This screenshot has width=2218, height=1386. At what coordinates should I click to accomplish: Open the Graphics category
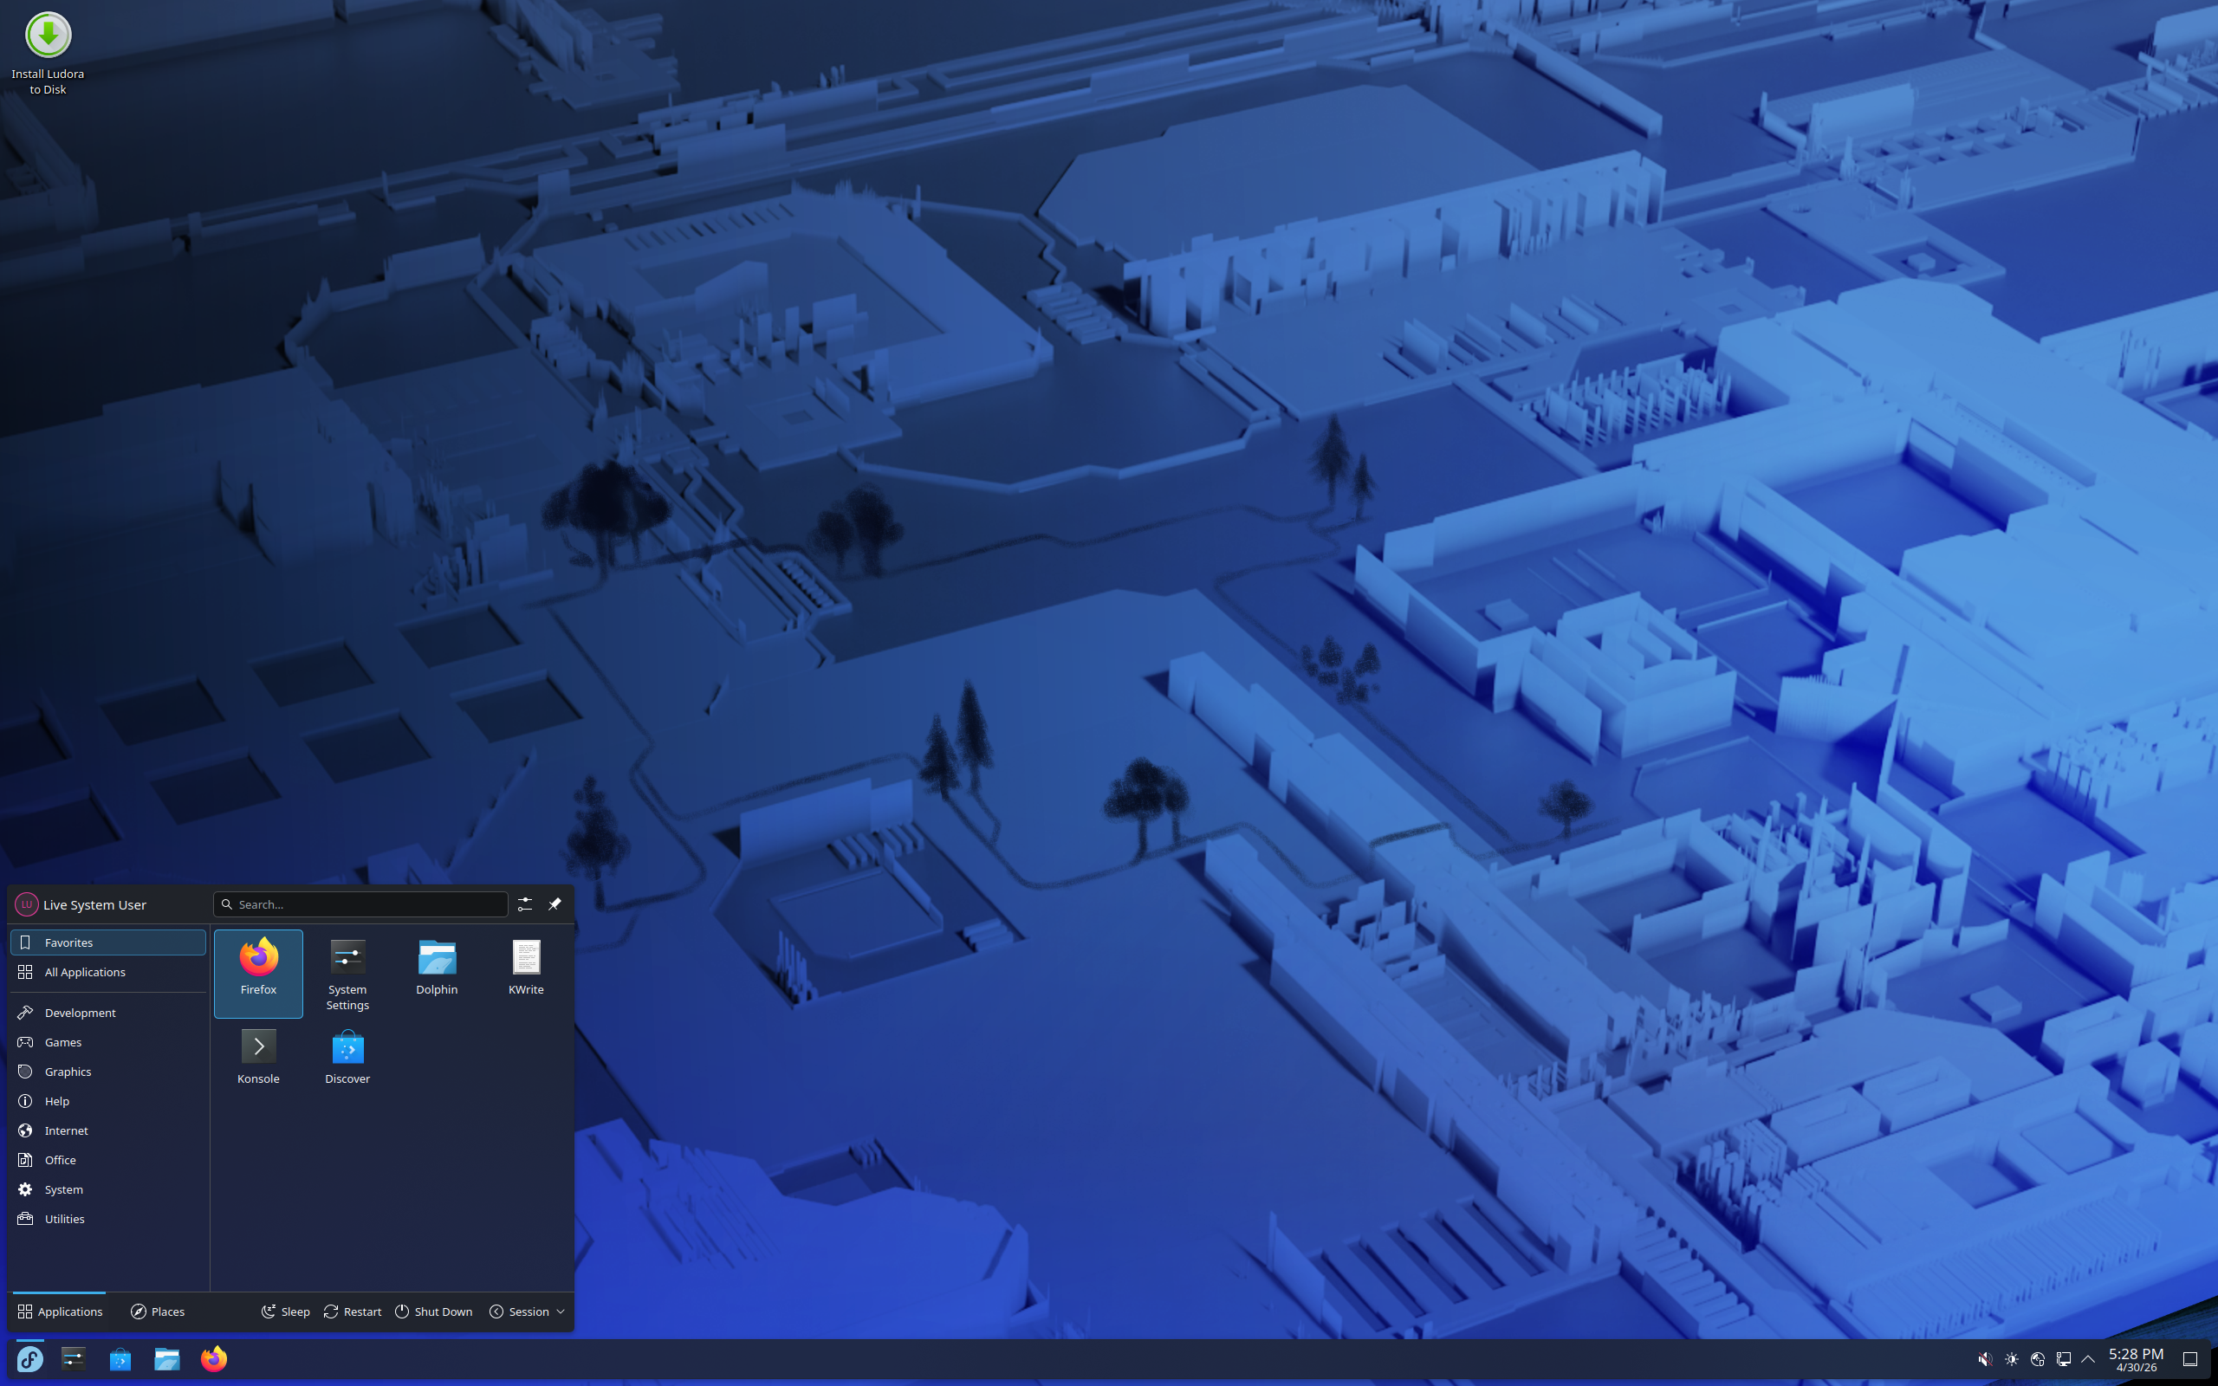point(108,1071)
